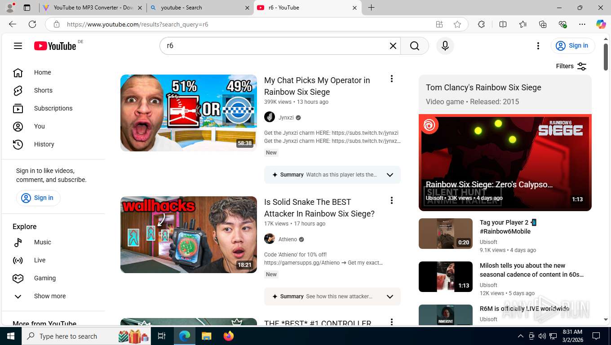Clear the r6 search query

393,46
